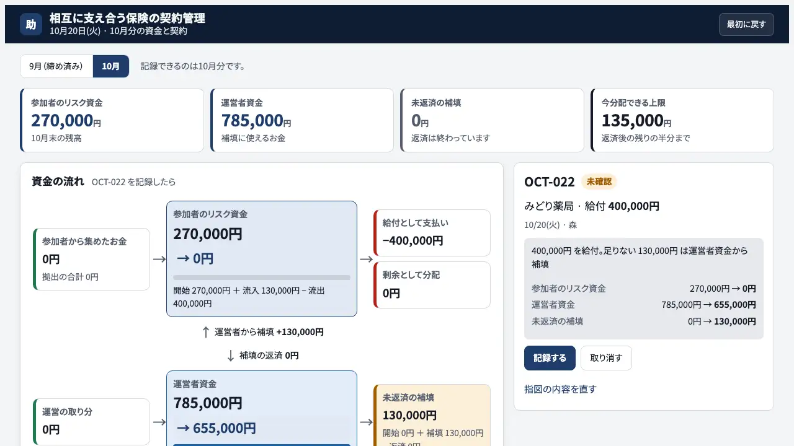Click the 拠出の合計 0円 text
Image resolution: width=794 pixels, height=446 pixels.
click(70, 277)
